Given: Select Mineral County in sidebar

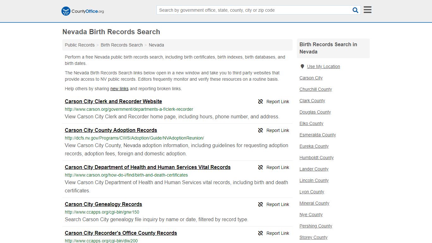Looking at the screenshot, I should pos(314,203).
